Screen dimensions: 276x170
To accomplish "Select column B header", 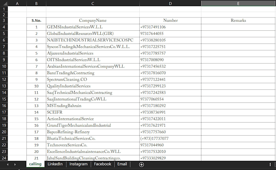I will coord(36,3).
